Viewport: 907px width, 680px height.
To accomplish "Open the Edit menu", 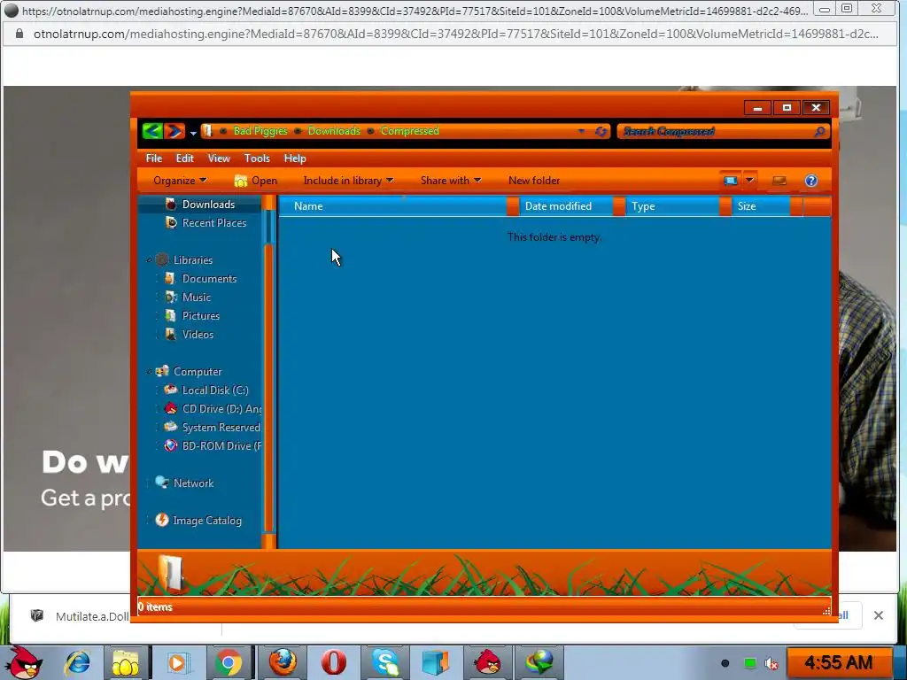I will [x=184, y=158].
